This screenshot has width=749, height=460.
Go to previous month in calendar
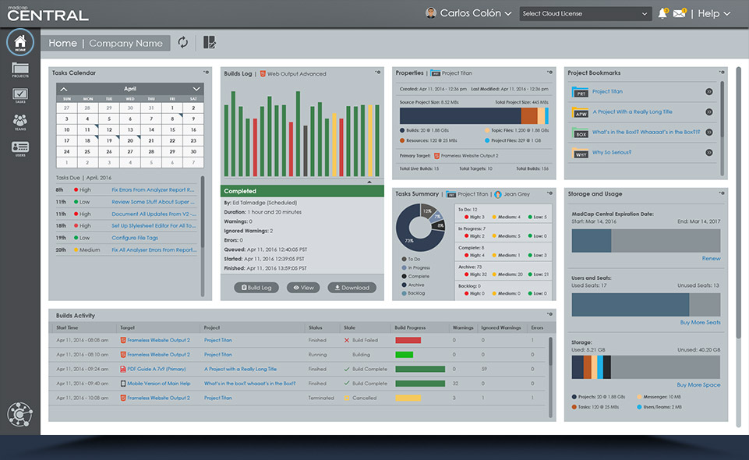[x=64, y=89]
